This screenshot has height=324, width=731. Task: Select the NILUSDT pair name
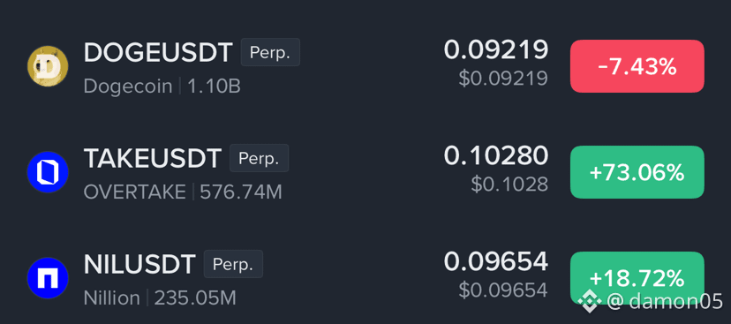(x=139, y=264)
